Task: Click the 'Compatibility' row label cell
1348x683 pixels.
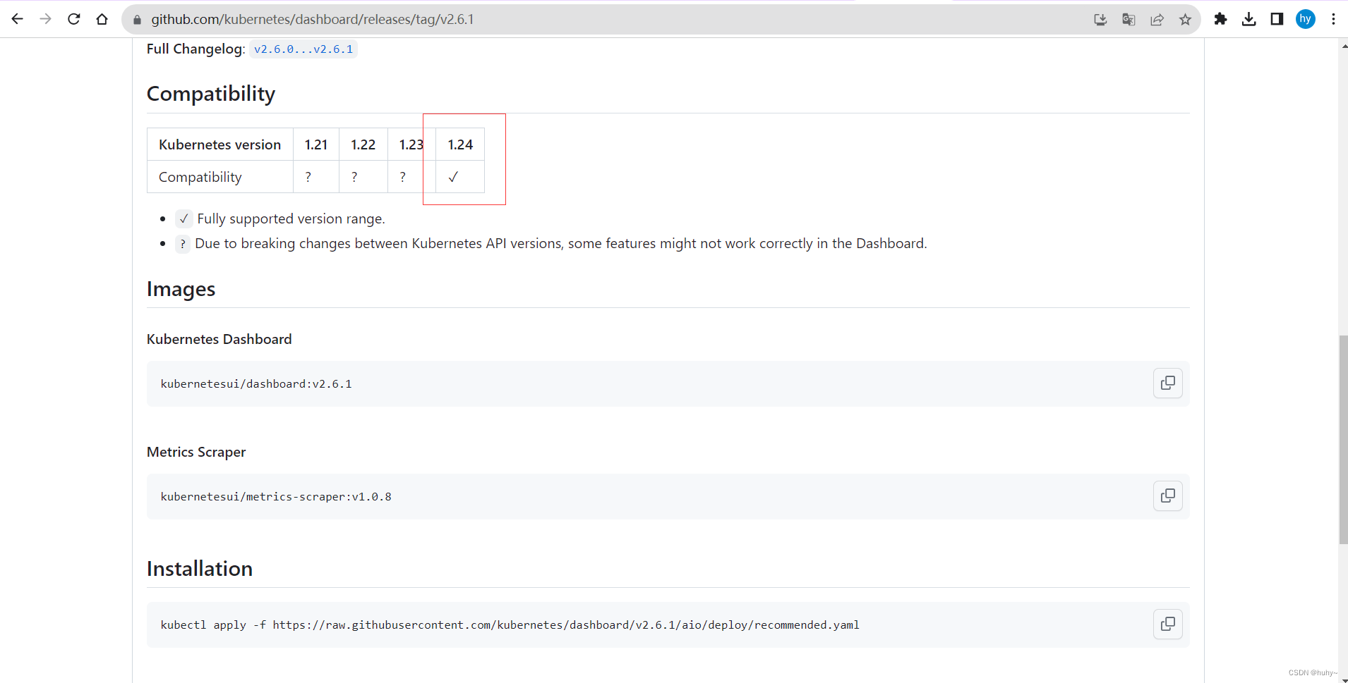Action: pos(220,177)
